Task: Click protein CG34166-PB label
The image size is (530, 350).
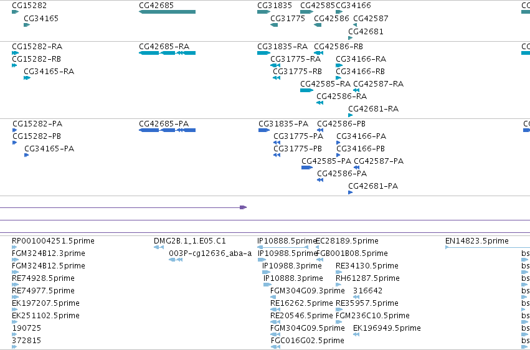Action: (x=361, y=149)
